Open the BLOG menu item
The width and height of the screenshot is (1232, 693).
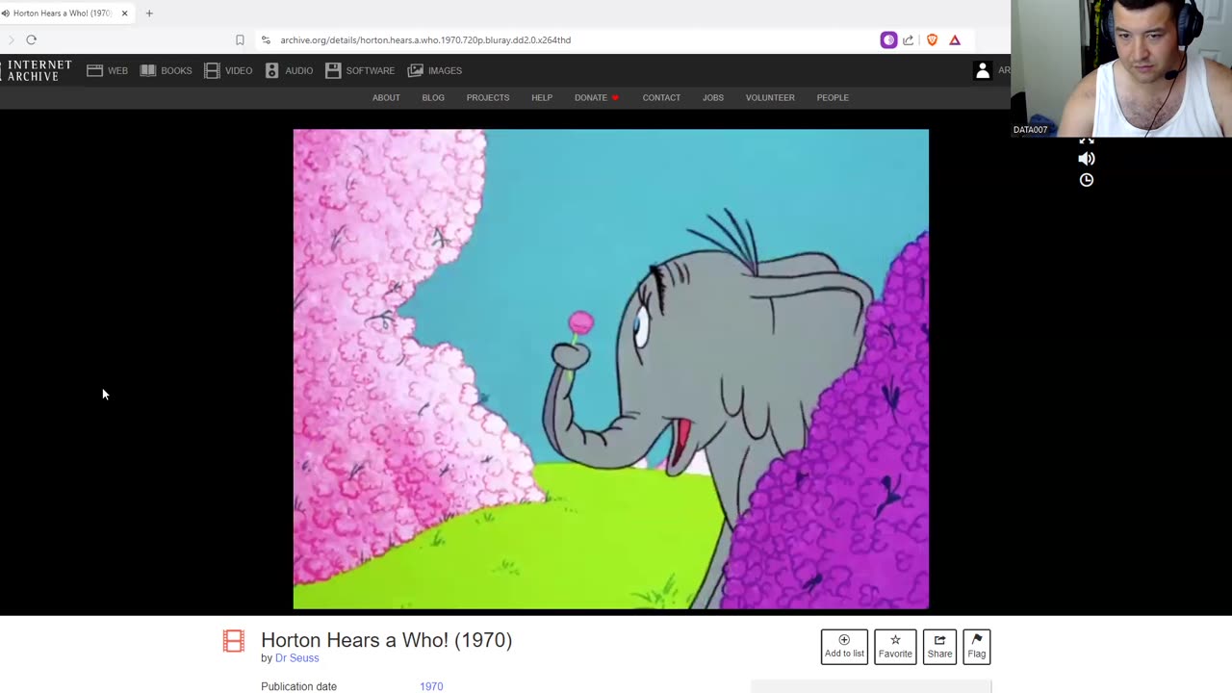point(433,97)
